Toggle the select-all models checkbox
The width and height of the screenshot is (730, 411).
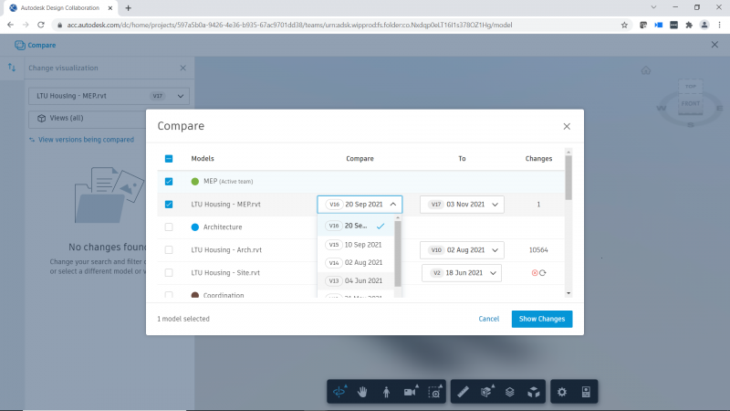(x=169, y=159)
